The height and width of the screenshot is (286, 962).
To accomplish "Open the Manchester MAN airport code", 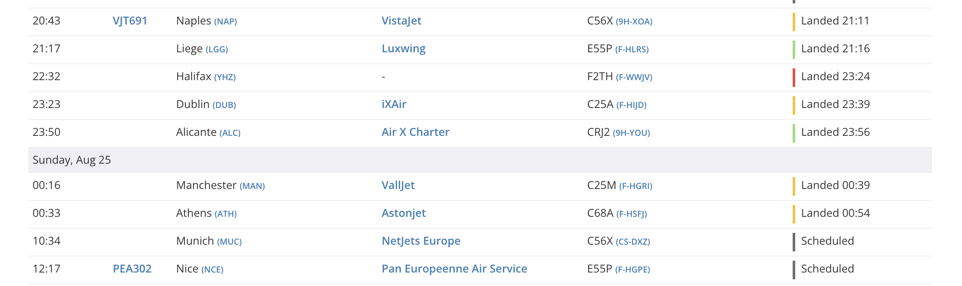I will point(252,186).
